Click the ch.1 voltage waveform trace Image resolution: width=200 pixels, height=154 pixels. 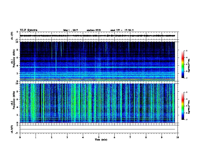[x=97, y=36]
